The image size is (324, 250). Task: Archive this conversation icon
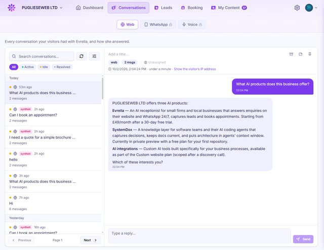point(291,54)
